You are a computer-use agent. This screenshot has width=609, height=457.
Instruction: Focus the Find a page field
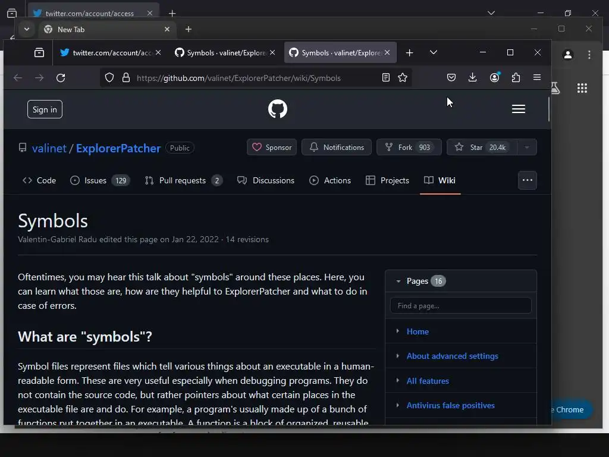(461, 305)
